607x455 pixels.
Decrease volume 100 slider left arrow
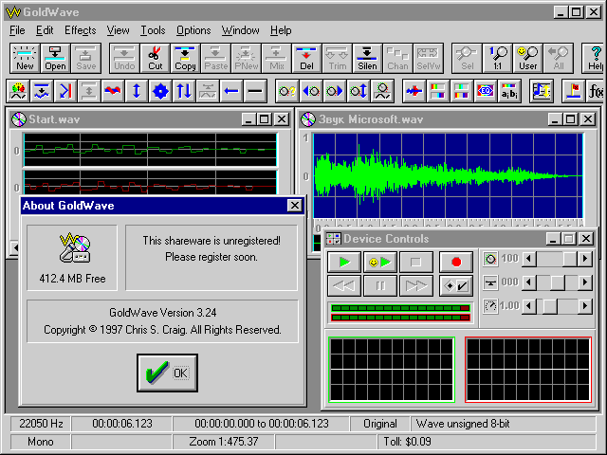pyautogui.click(x=529, y=259)
